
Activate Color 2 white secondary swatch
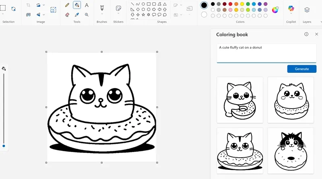click(204, 14)
